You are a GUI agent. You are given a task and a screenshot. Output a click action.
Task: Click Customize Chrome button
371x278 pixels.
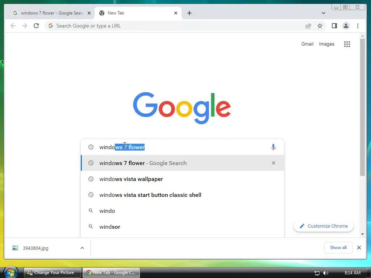[x=324, y=226]
